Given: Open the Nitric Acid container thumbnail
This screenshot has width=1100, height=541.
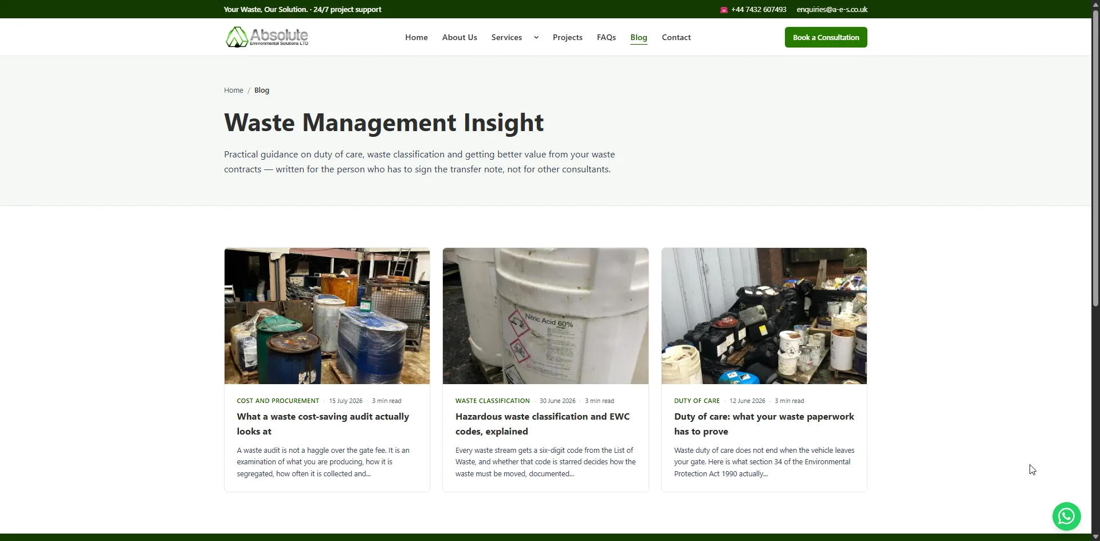Looking at the screenshot, I should pos(545,316).
